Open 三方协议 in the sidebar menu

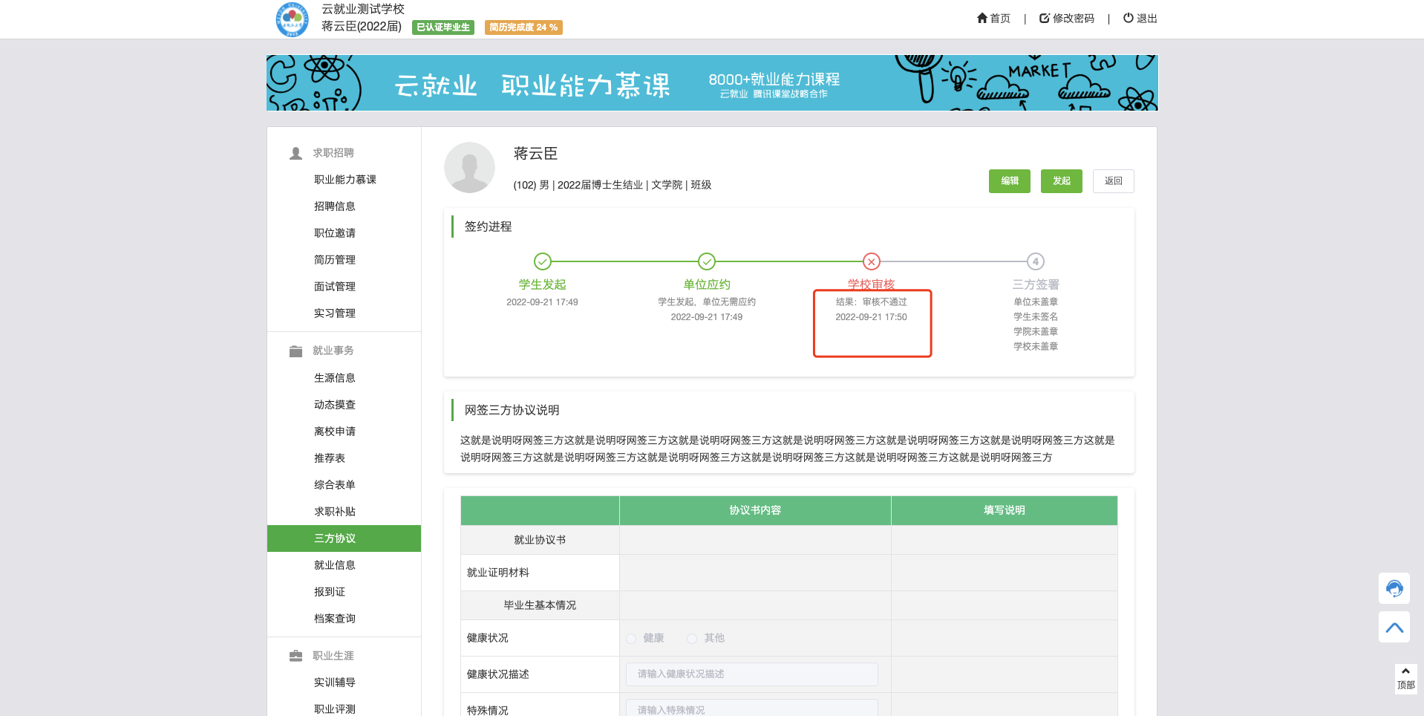pyautogui.click(x=335, y=538)
